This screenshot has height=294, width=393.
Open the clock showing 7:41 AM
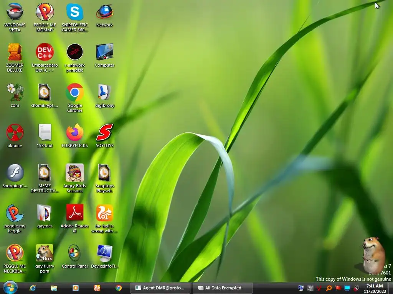click(375, 289)
